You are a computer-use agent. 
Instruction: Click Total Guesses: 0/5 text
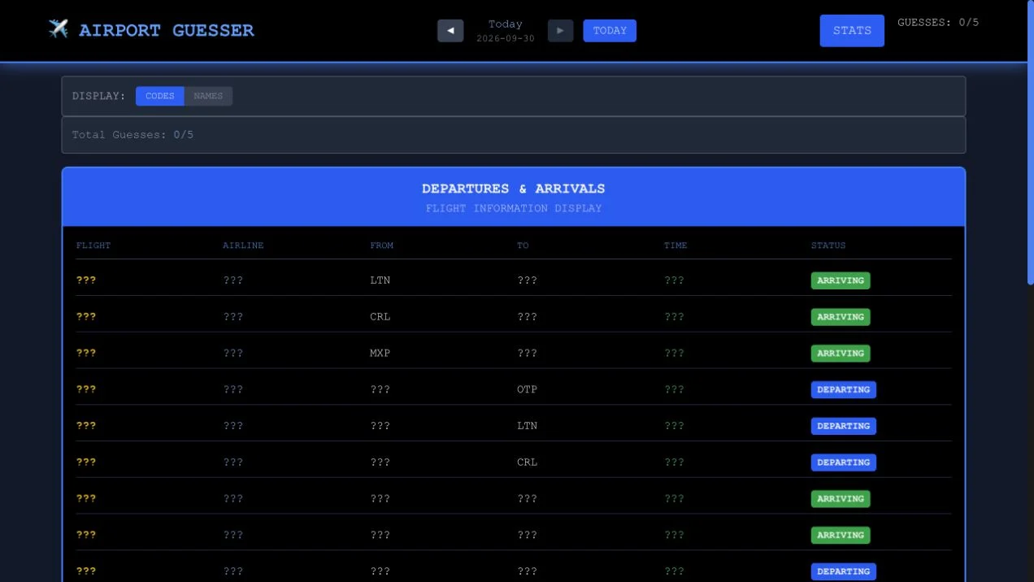(133, 135)
